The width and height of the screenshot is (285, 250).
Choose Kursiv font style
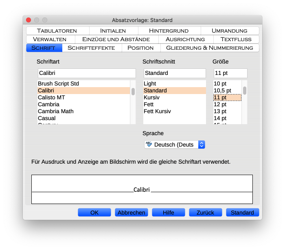click(175, 97)
